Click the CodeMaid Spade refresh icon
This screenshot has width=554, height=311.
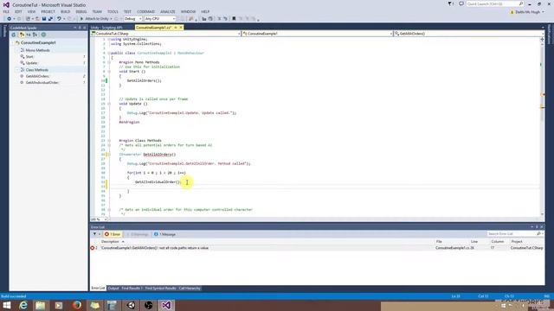(x=14, y=35)
